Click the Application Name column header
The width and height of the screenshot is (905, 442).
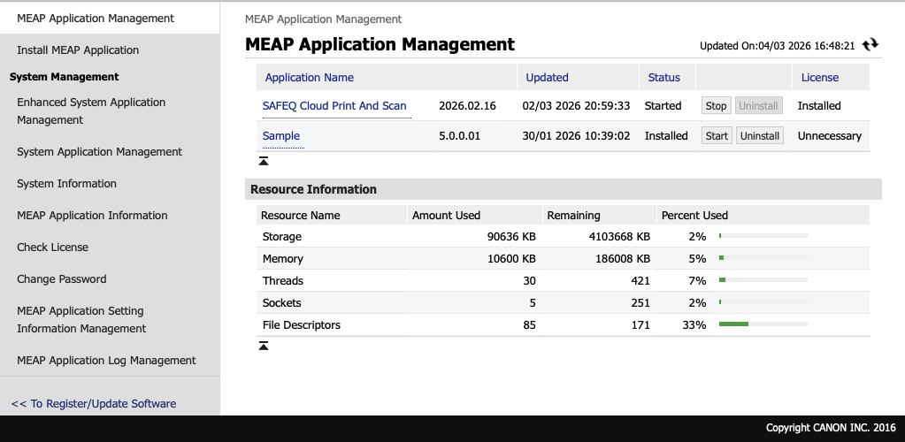[x=310, y=77]
